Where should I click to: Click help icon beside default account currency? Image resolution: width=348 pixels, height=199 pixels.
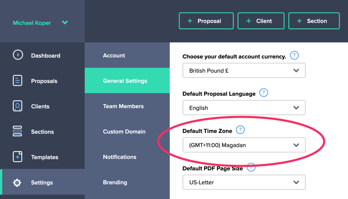tap(294, 56)
